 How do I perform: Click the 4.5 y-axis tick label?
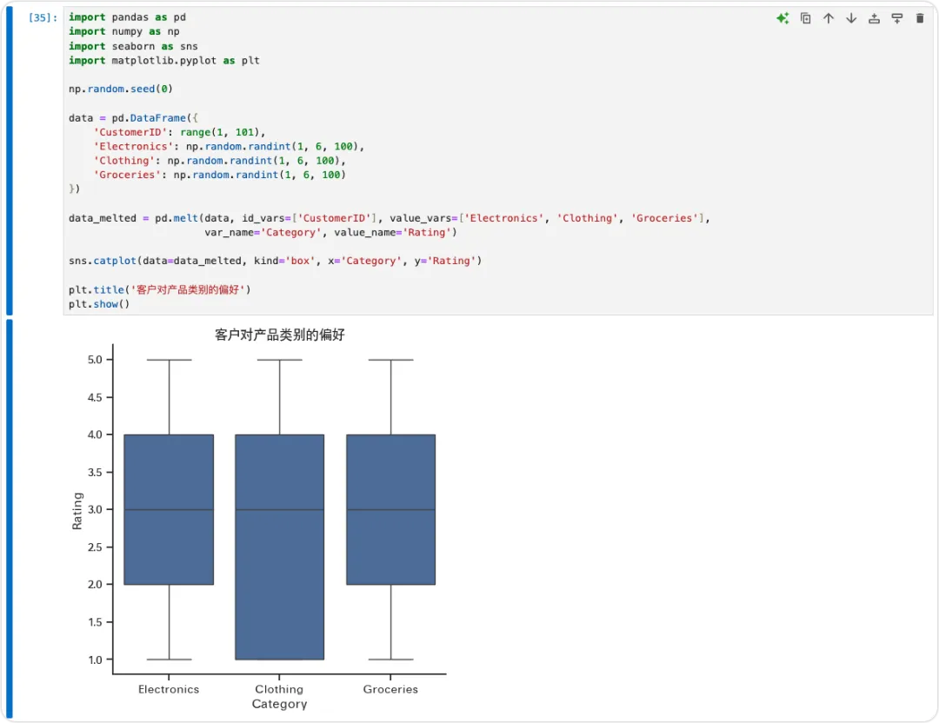coord(96,397)
